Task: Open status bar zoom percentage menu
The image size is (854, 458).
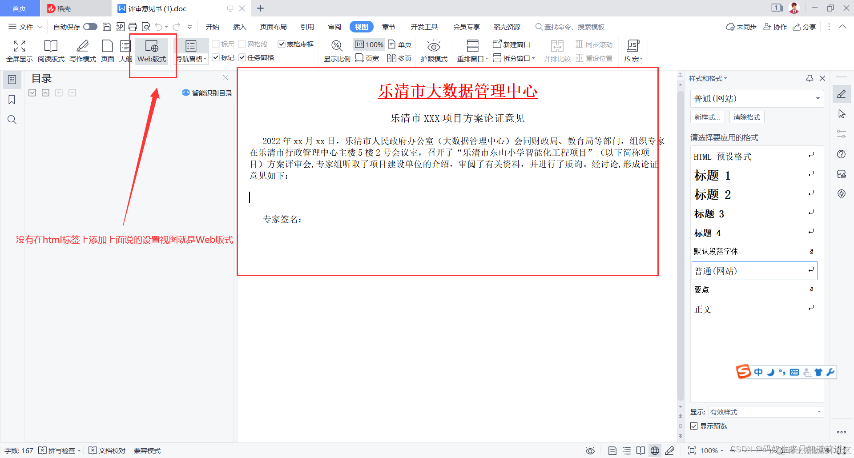Action: pyautogui.click(x=712, y=450)
